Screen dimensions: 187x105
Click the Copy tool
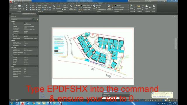(32, 7)
